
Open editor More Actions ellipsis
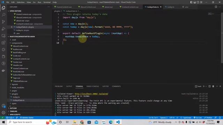coord(220,7)
